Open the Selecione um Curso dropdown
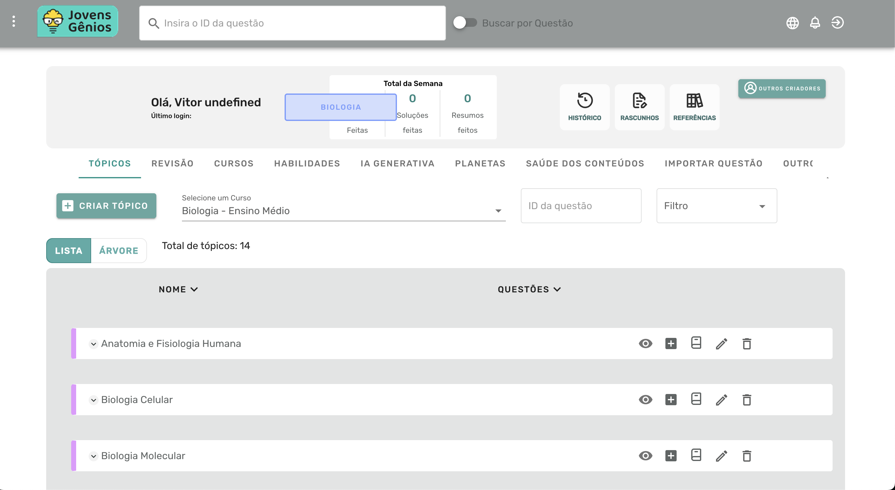The height and width of the screenshot is (490, 895). (499, 211)
